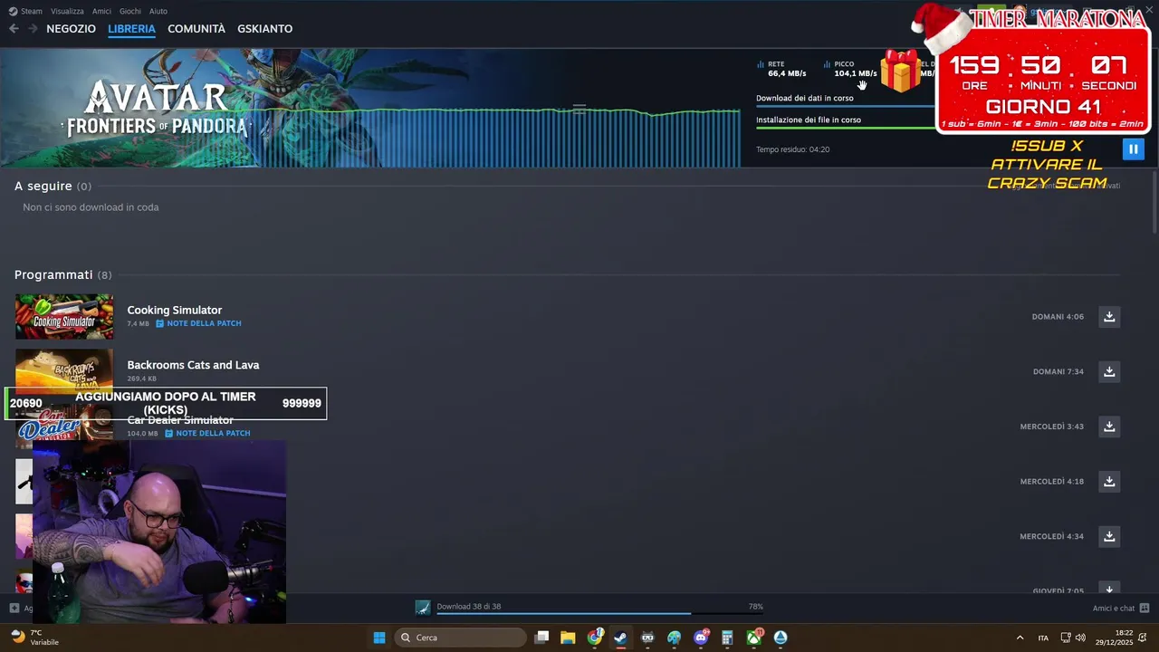Go forward with the navigation arrow
The width and height of the screenshot is (1159, 652).
click(33, 29)
